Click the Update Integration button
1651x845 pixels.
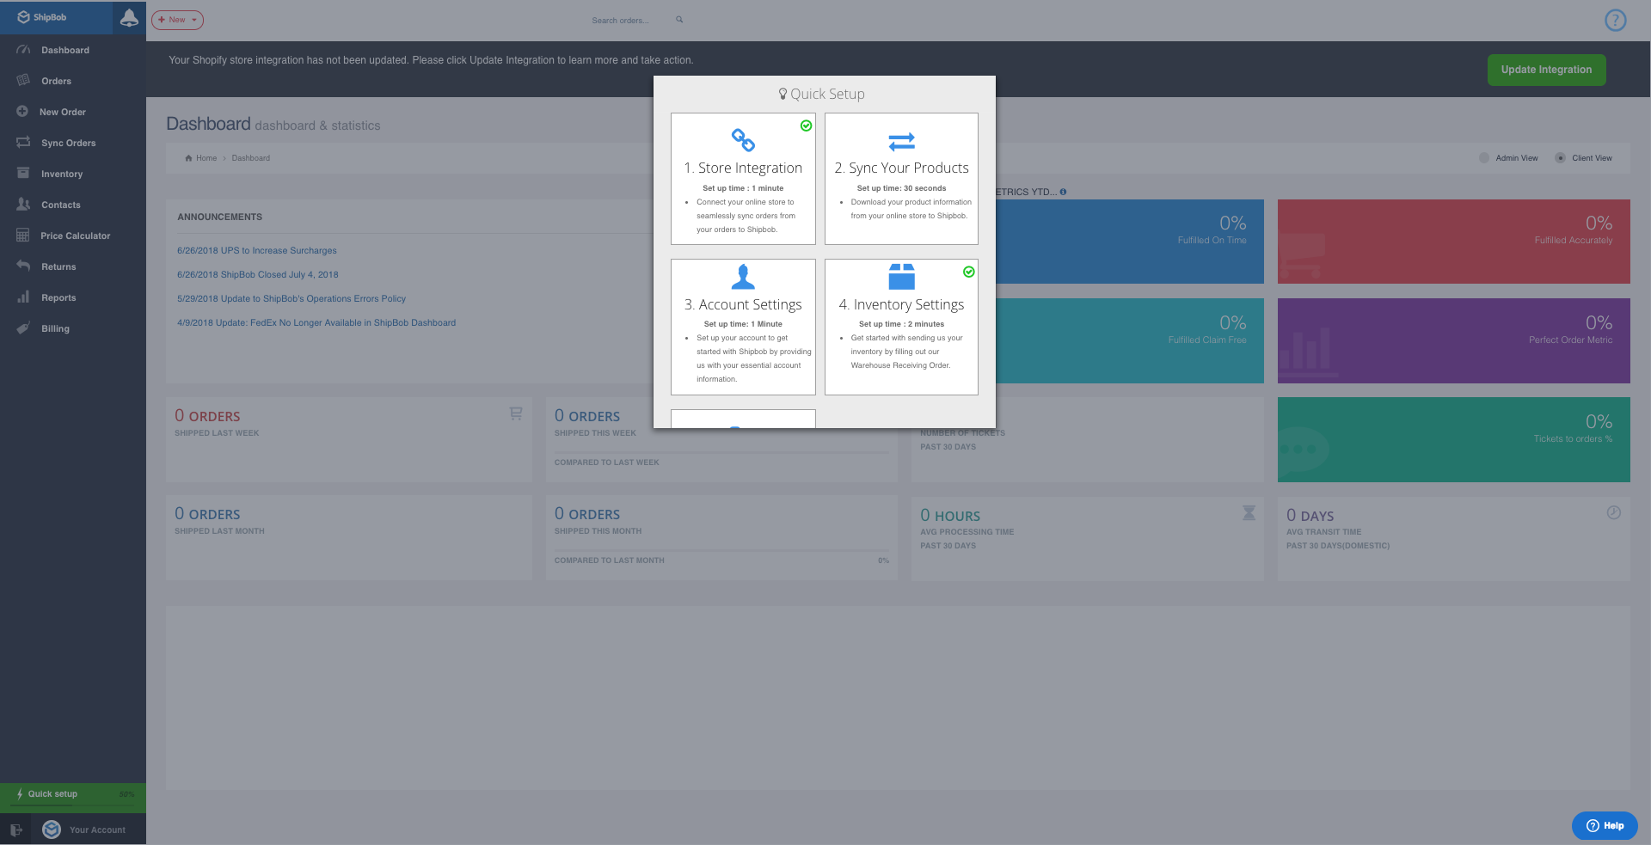click(1545, 70)
